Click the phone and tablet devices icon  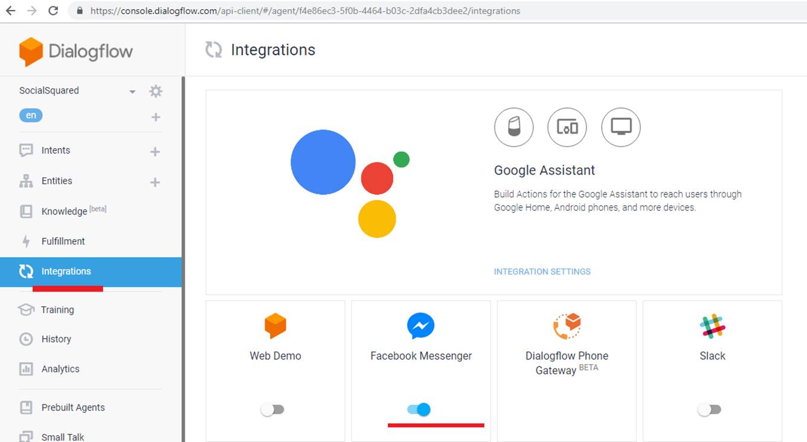coord(567,127)
